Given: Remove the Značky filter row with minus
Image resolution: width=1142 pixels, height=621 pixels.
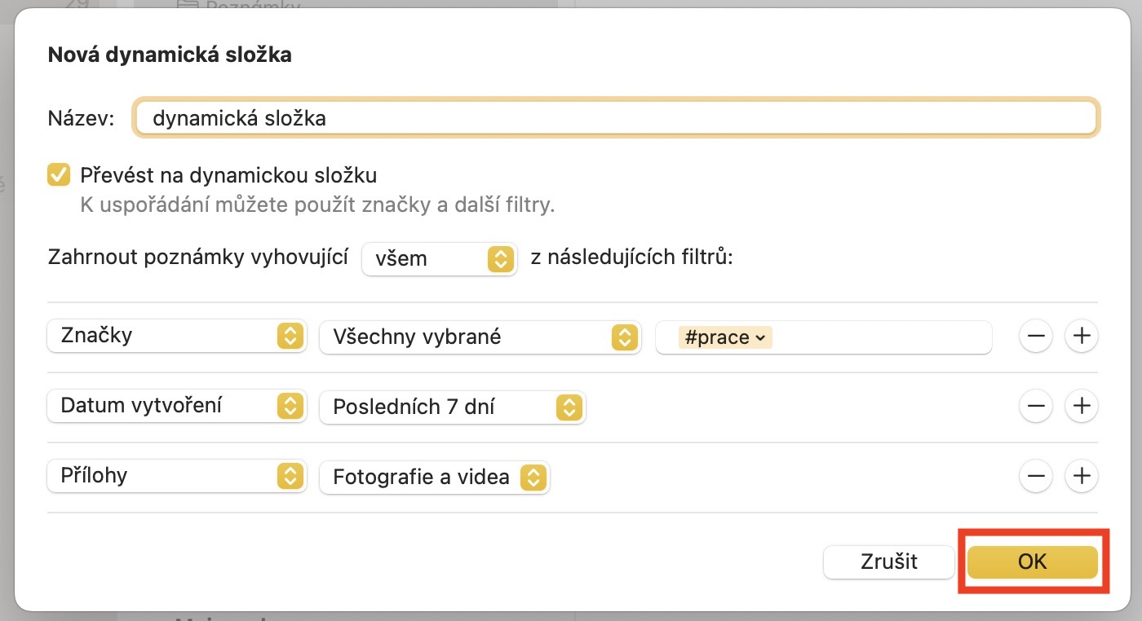Looking at the screenshot, I should pyautogui.click(x=1035, y=337).
